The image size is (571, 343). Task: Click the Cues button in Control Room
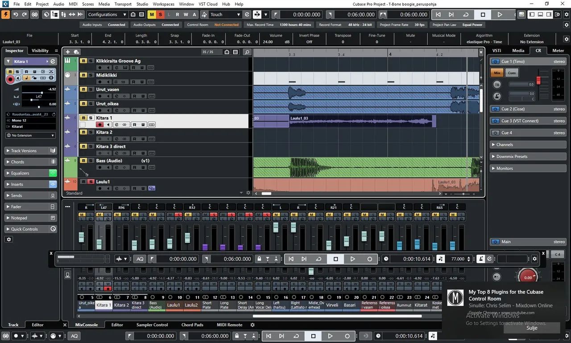click(512, 73)
